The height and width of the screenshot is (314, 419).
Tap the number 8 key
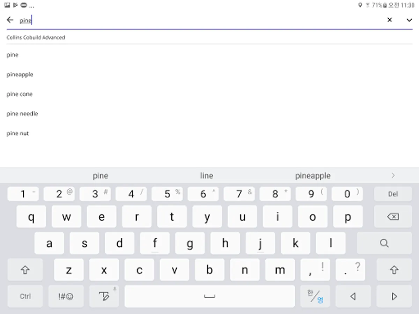coord(275,194)
